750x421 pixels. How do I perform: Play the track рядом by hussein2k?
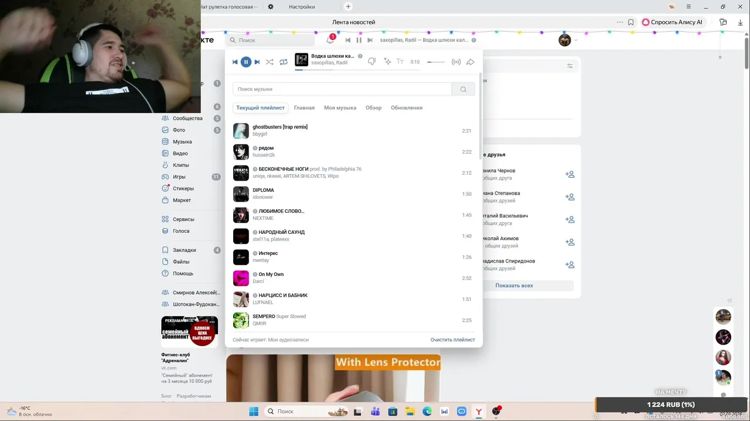tap(354, 151)
